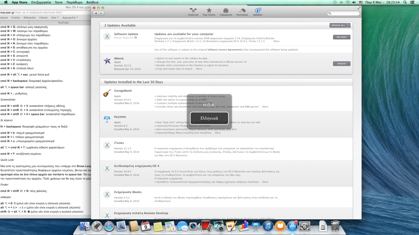Open System Preferences gear in the Dock
This screenshot has width=419, height=235.
[305, 227]
